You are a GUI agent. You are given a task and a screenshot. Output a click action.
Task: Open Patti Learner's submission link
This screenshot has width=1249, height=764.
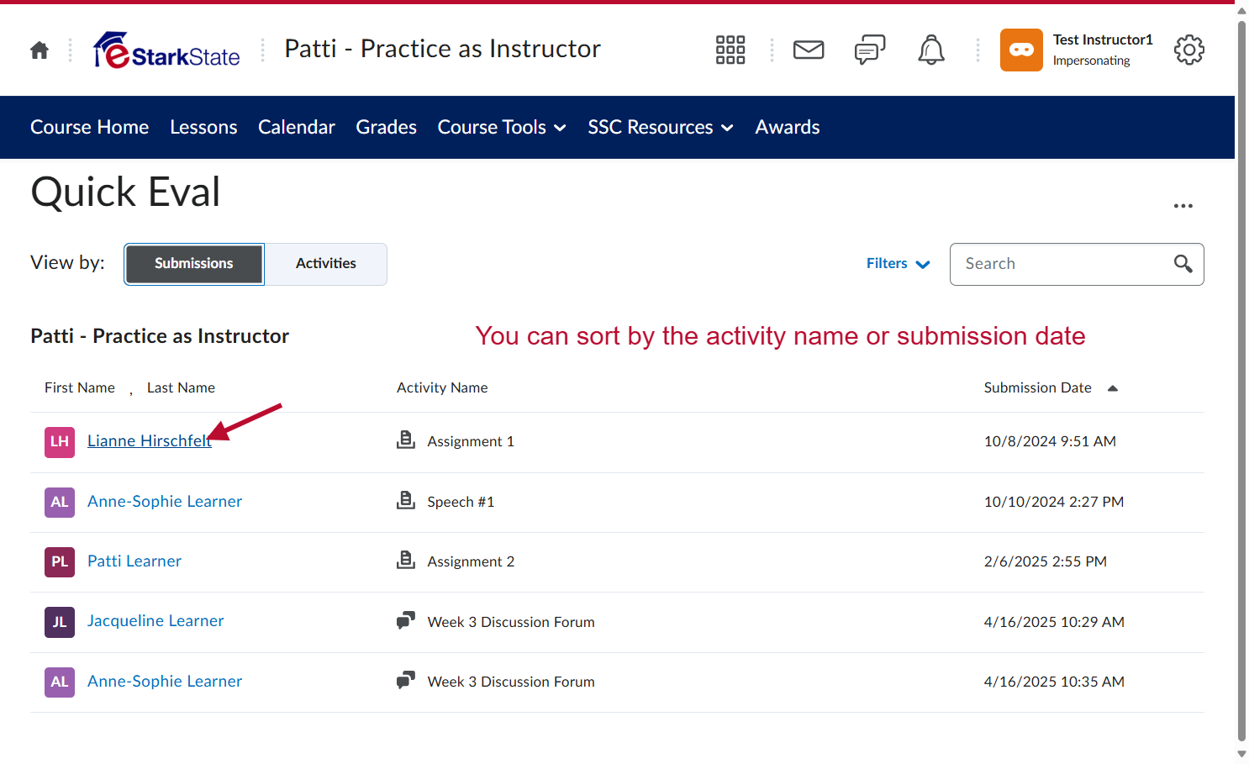pyautogui.click(x=134, y=561)
